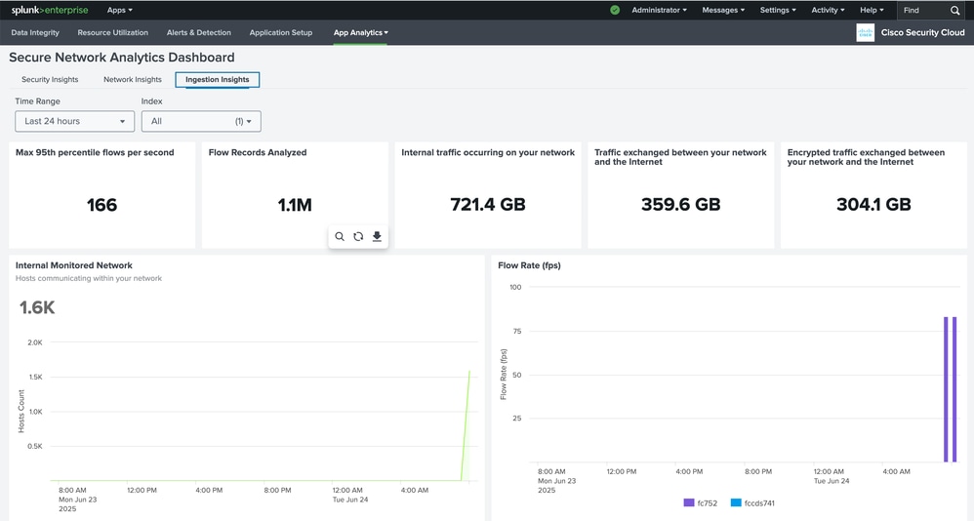The width and height of the screenshot is (974, 521).
Task: Click the Cisco Security Cloud logo icon
Action: tap(865, 32)
